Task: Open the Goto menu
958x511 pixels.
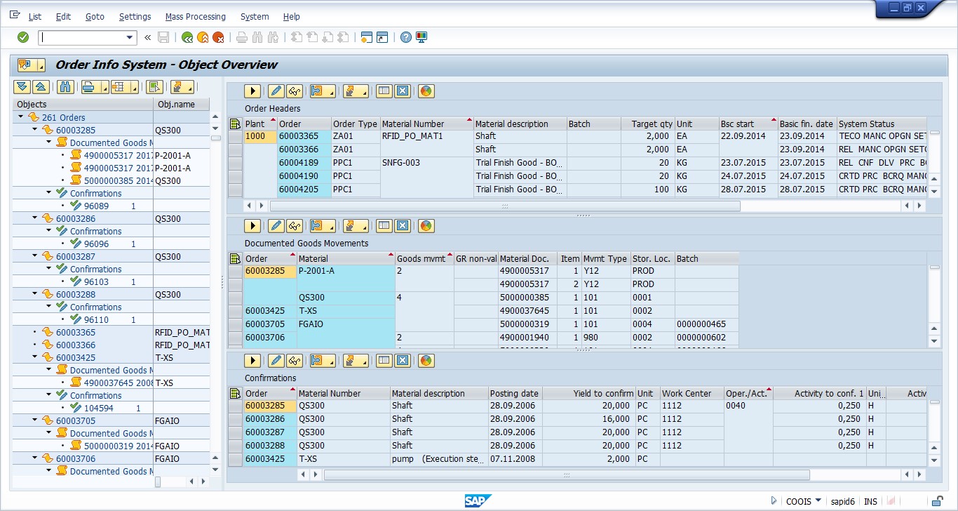Action: 95,16
